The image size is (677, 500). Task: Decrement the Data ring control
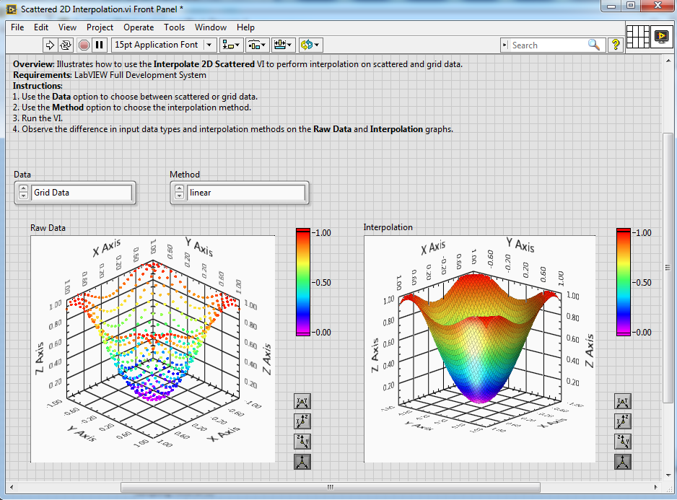click(x=24, y=196)
